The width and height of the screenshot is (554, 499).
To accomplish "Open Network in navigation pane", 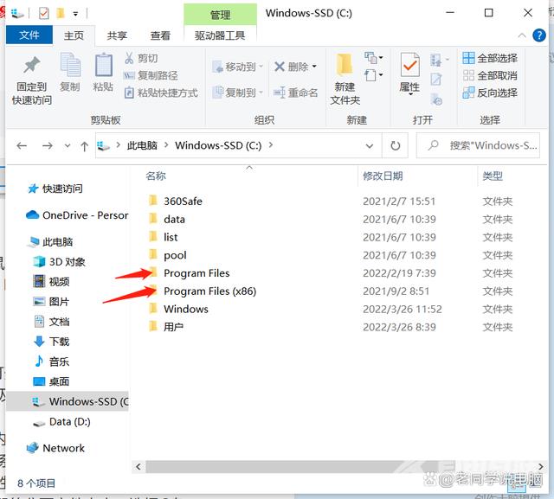I will point(55,448).
